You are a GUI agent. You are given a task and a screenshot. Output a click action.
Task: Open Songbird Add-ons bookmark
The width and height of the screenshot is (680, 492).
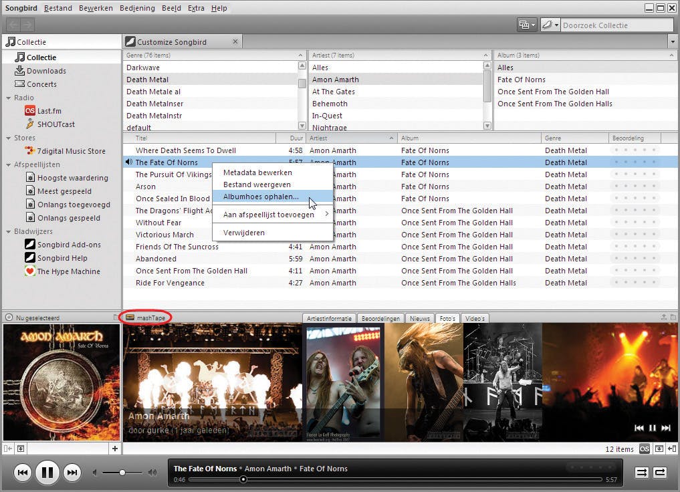63,245
